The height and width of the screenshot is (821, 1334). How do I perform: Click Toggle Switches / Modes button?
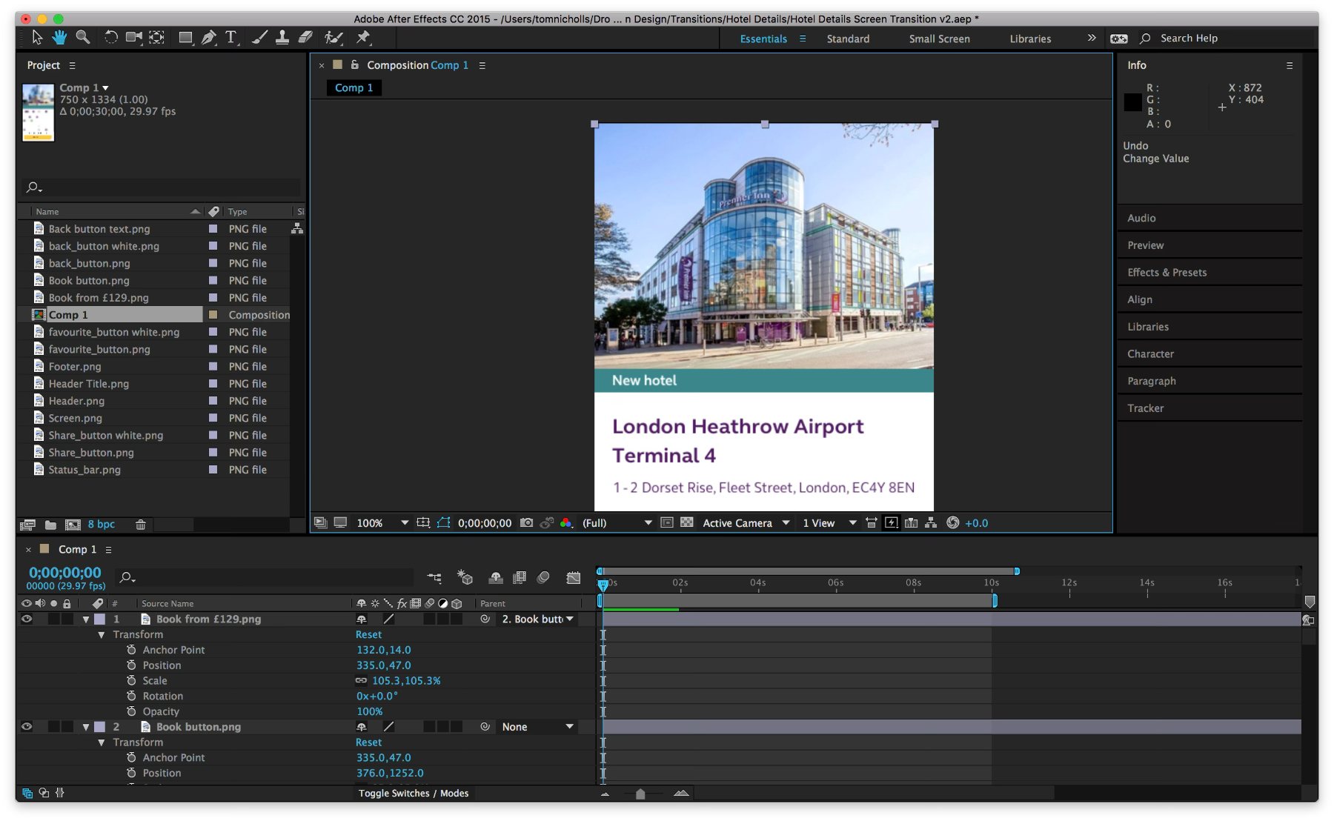414,793
